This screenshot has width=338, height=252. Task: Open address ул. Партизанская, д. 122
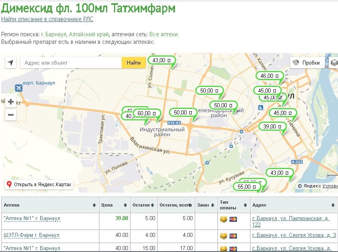291,221
